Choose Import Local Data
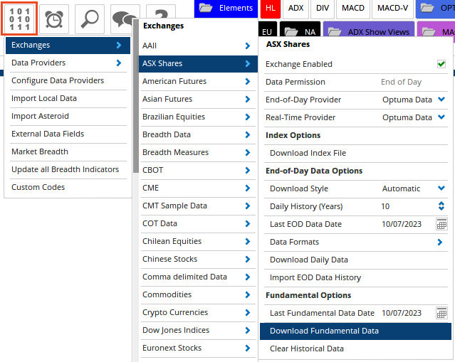Image resolution: width=455 pixels, height=362 pixels. 68,99
